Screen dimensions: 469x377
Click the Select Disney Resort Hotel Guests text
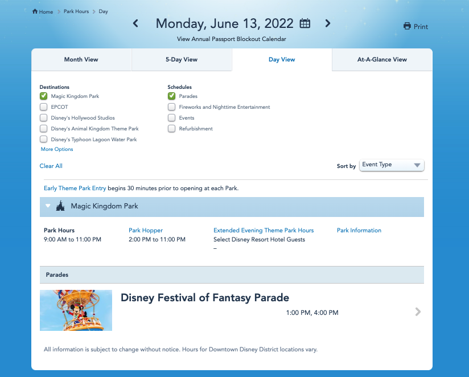point(260,239)
